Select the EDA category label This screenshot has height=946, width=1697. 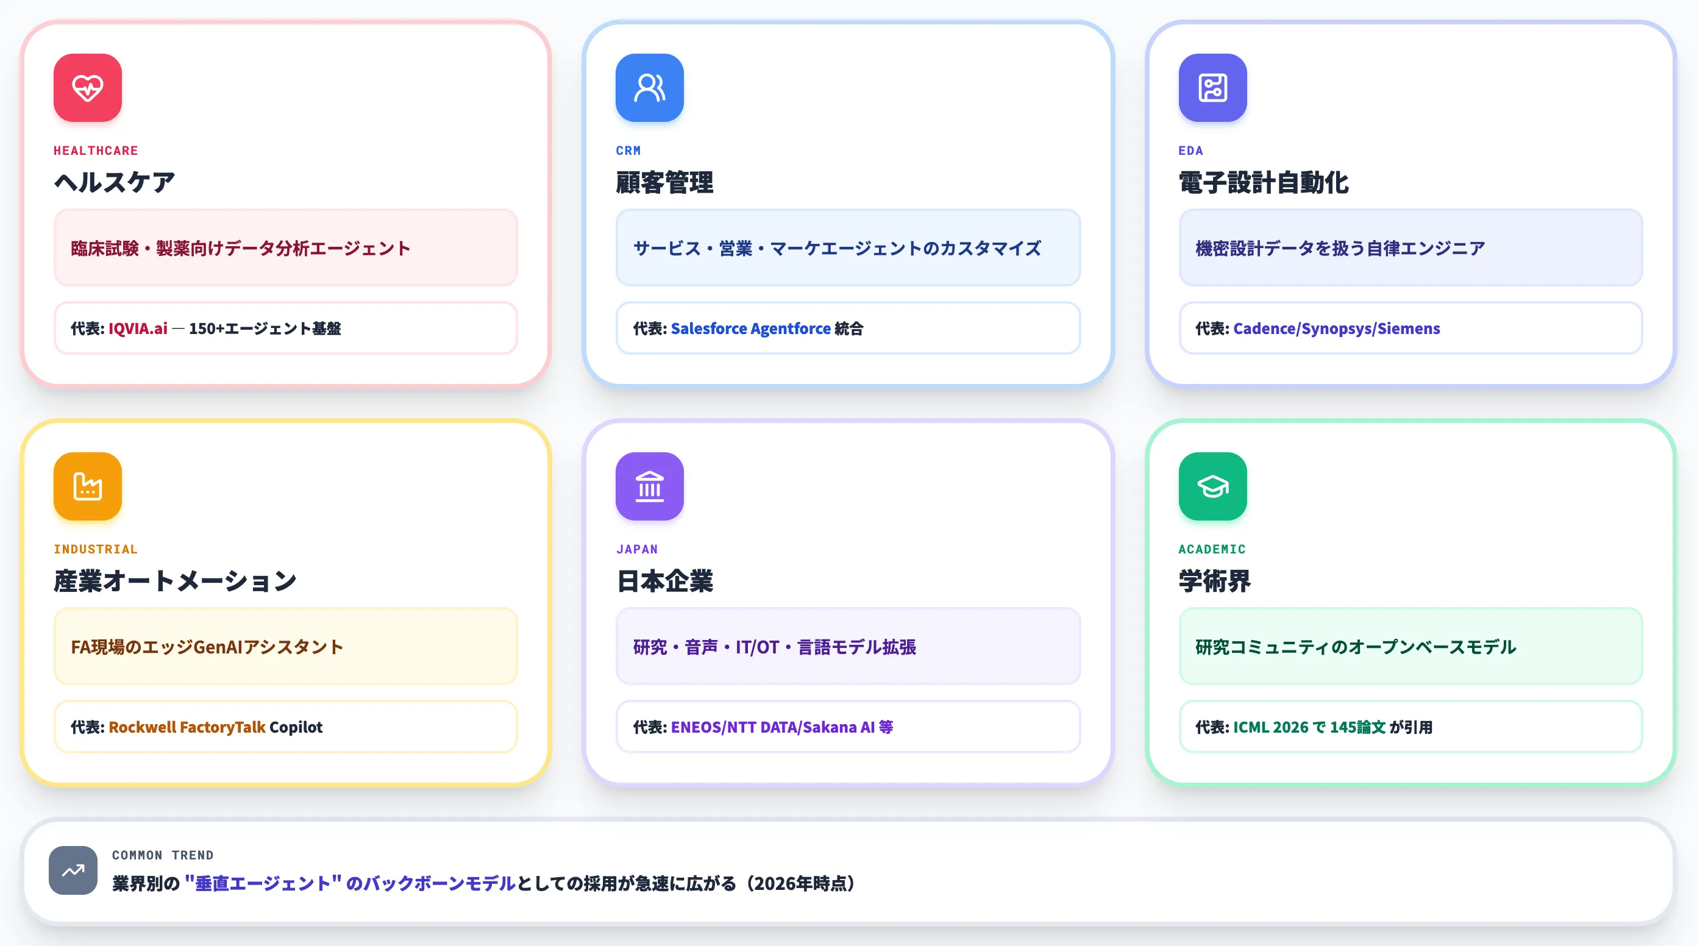[x=1190, y=151]
